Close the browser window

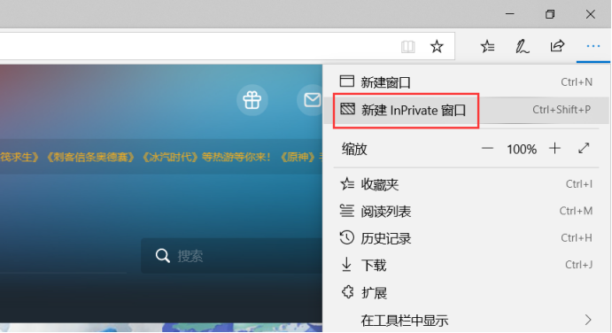tap(591, 14)
